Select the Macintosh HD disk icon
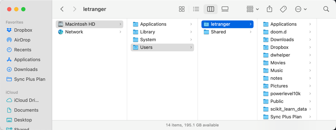This screenshot has width=336, height=130. (61, 24)
